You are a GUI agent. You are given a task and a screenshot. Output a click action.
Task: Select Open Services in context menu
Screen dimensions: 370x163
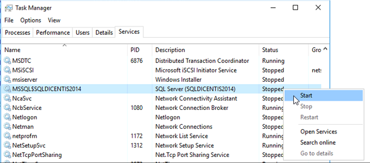click(x=318, y=132)
